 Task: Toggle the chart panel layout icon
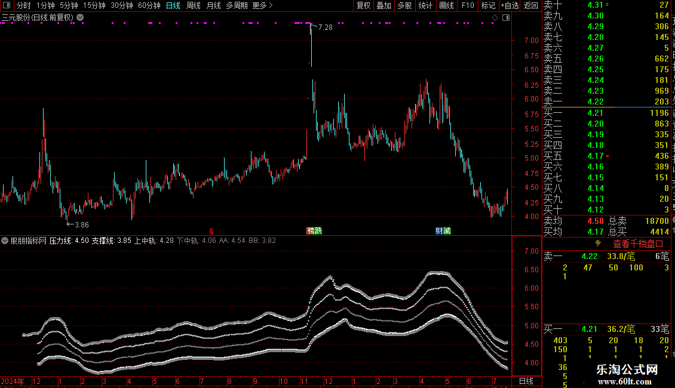point(506,18)
